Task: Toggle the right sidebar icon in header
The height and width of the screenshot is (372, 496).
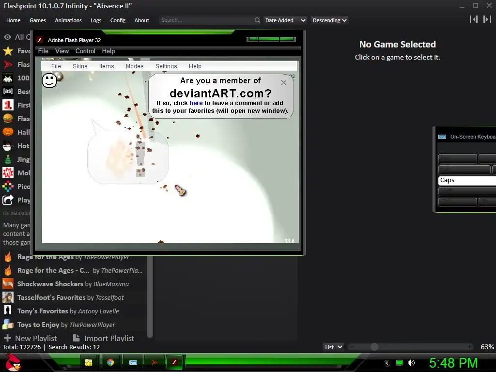Action: pos(487,19)
